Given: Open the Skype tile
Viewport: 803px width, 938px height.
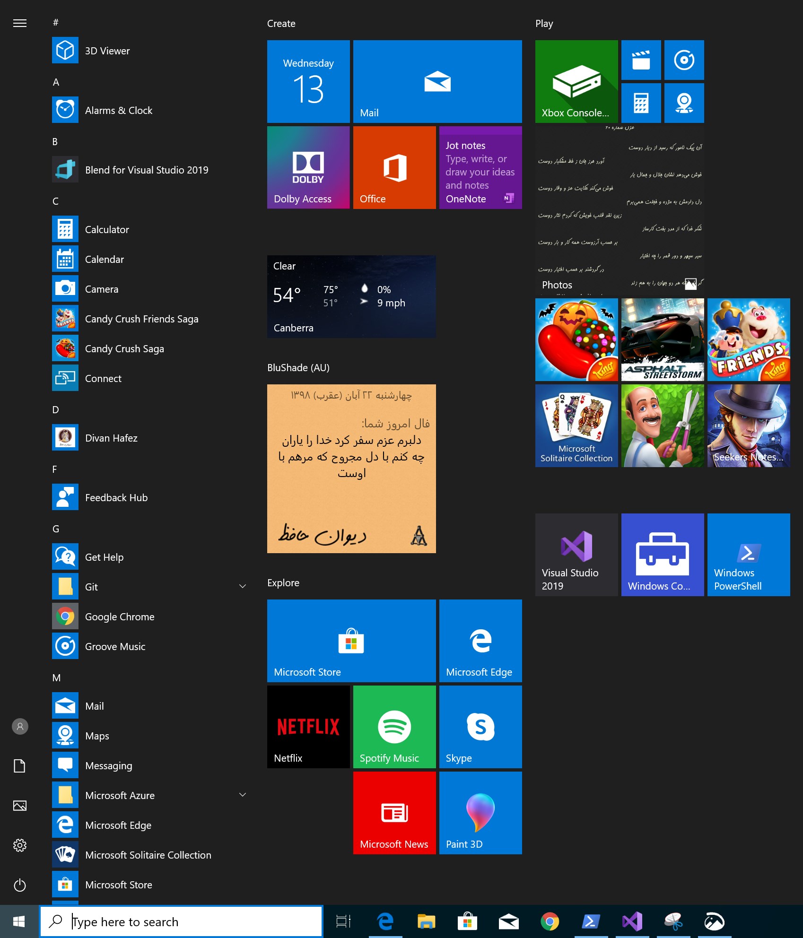Looking at the screenshot, I should pyautogui.click(x=480, y=727).
